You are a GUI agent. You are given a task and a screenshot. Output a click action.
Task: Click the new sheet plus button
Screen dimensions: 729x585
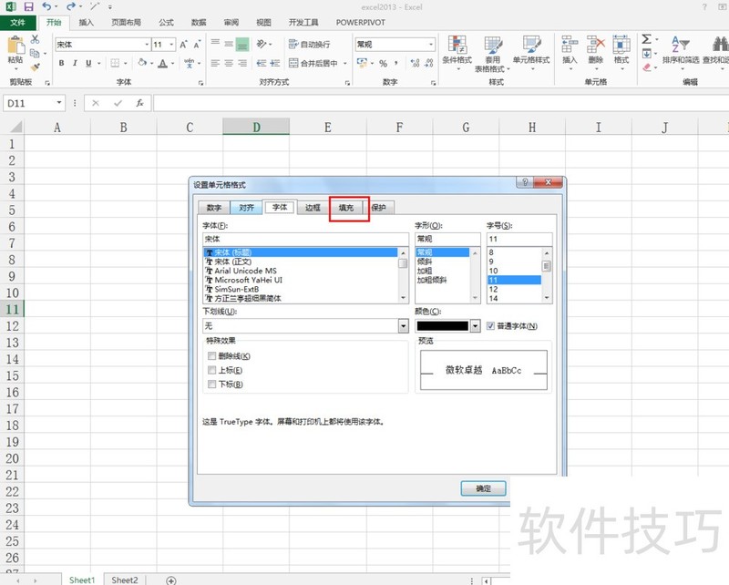coord(170,580)
